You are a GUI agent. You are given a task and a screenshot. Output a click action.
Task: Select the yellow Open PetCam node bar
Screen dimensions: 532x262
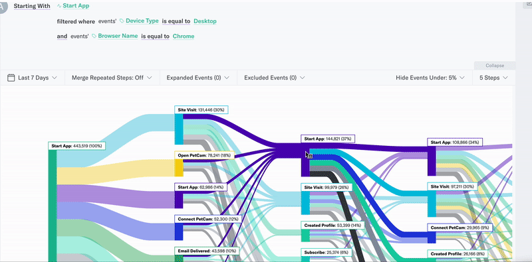coord(179,168)
